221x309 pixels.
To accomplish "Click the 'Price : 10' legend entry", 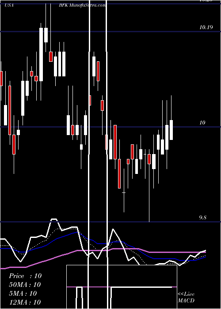I will pyautogui.click(x=25, y=276).
